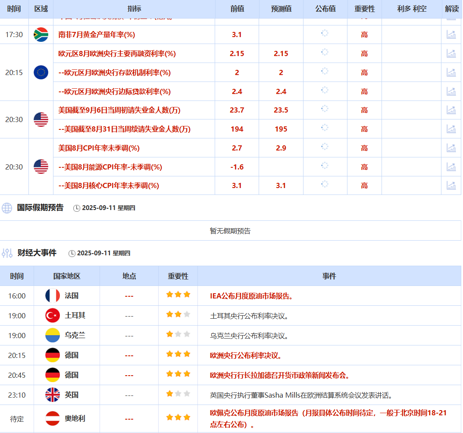Click Germany flag in the 20:45 event row
Screen dimensions: 463x433
point(53,375)
